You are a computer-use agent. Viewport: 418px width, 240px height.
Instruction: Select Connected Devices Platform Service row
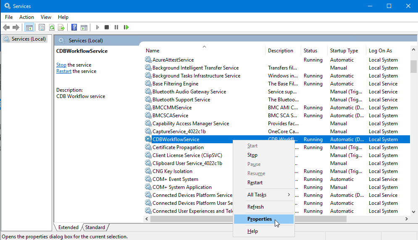point(277,195)
